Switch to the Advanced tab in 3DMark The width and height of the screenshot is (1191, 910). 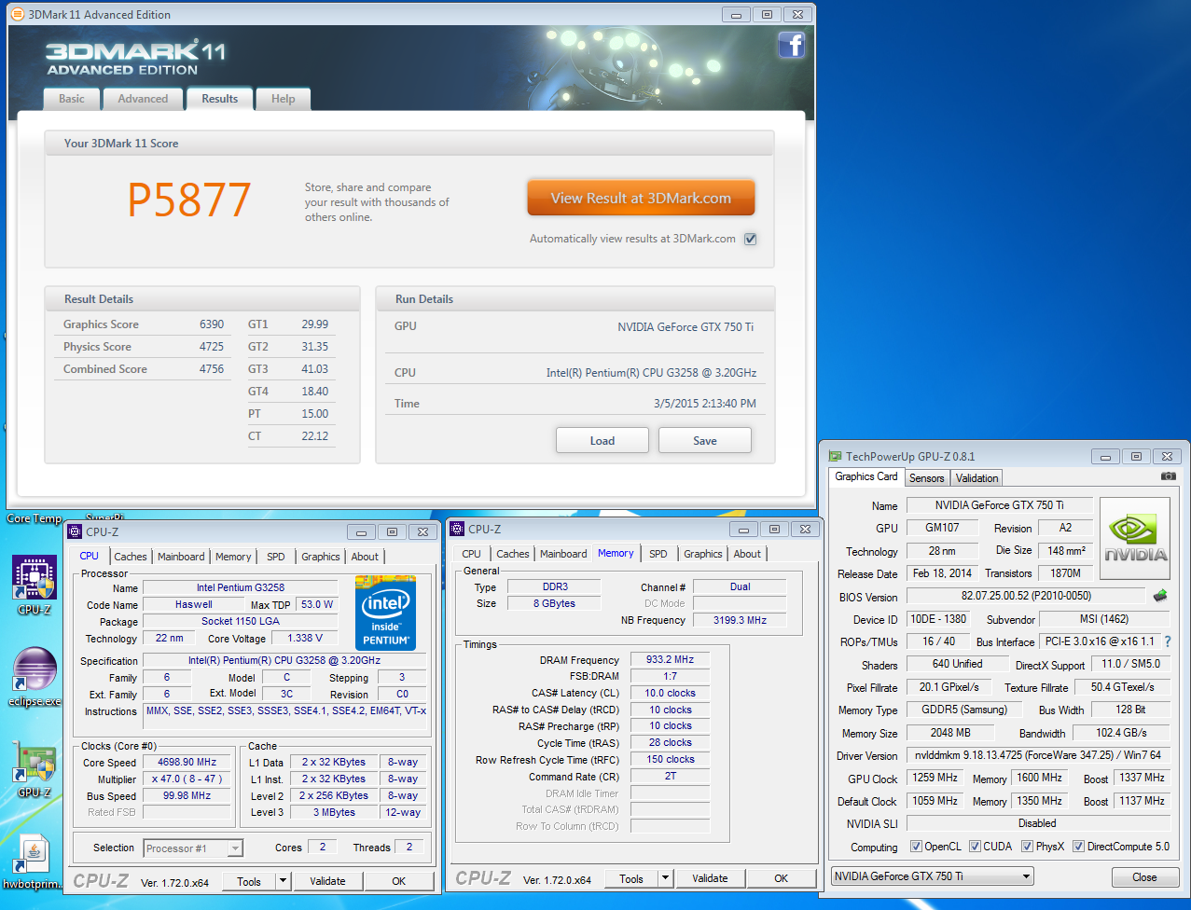143,99
